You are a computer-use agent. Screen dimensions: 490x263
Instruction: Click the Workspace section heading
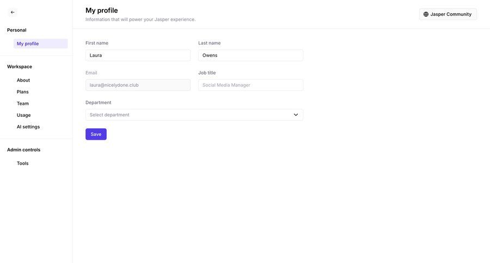click(x=20, y=66)
